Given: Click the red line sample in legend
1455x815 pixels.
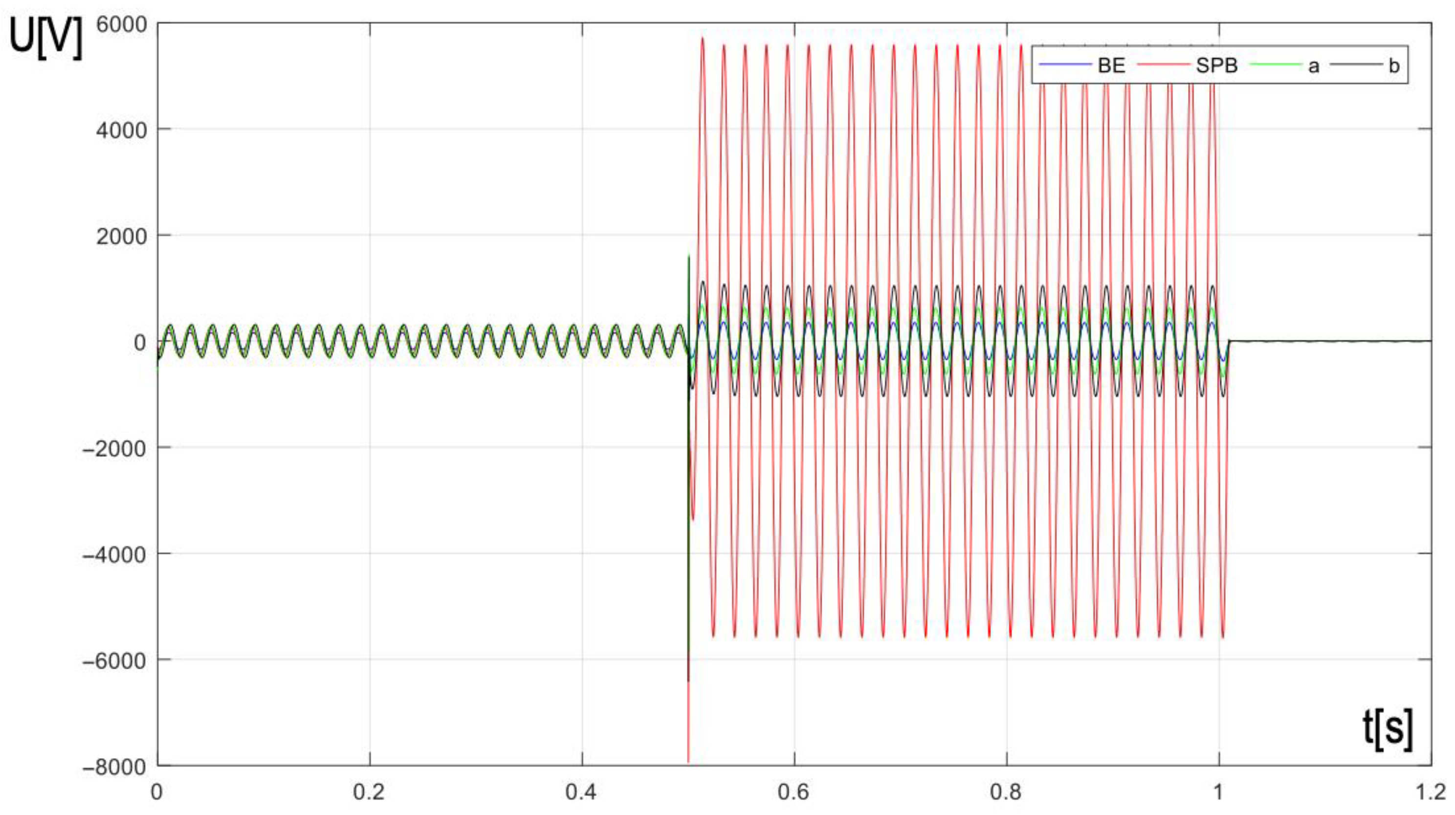Looking at the screenshot, I should point(1164,65).
